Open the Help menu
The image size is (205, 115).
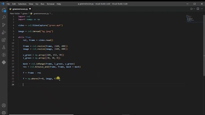tap(59, 4)
